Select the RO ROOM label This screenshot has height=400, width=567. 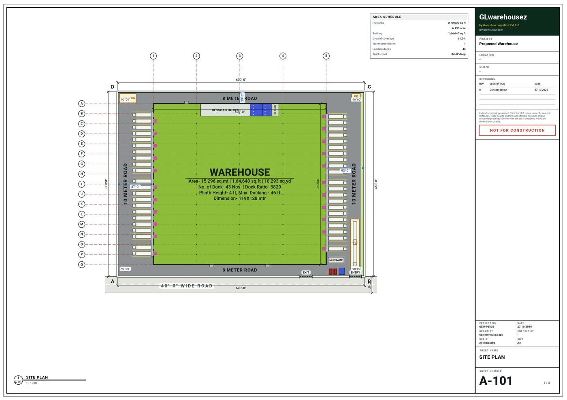[x=275, y=110]
